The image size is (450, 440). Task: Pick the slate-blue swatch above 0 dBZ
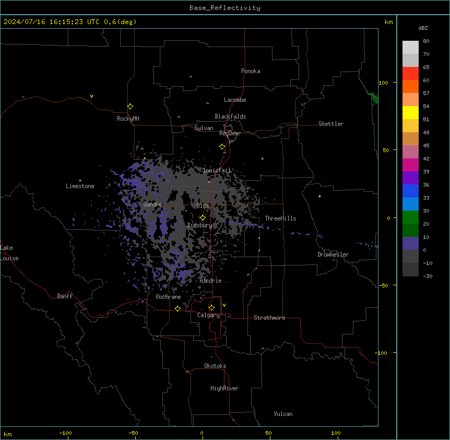point(410,244)
